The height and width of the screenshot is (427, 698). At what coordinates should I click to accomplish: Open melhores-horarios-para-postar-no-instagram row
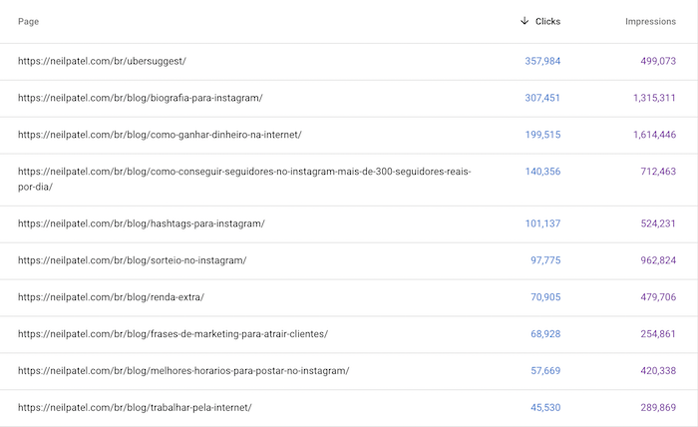[349, 371]
